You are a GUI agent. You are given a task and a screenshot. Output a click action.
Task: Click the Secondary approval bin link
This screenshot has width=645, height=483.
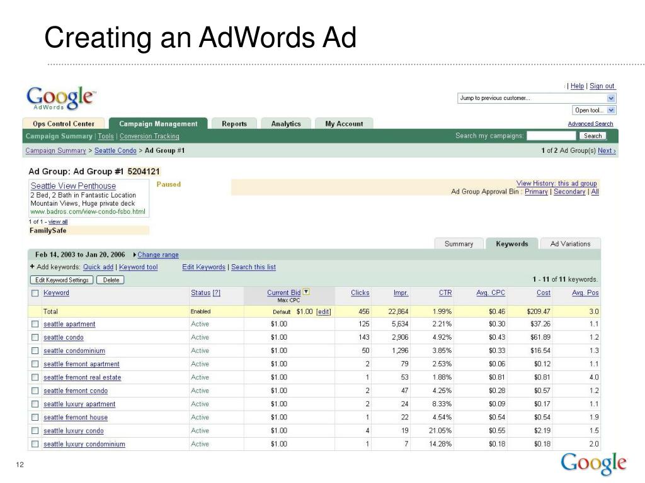point(569,191)
